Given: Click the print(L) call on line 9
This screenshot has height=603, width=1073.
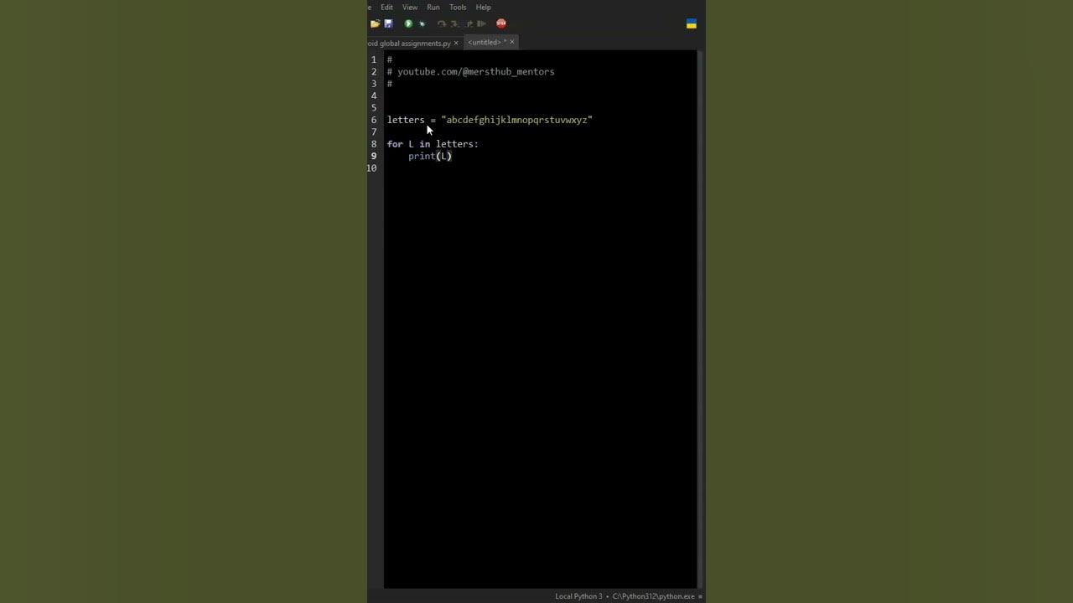Looking at the screenshot, I should coord(430,157).
